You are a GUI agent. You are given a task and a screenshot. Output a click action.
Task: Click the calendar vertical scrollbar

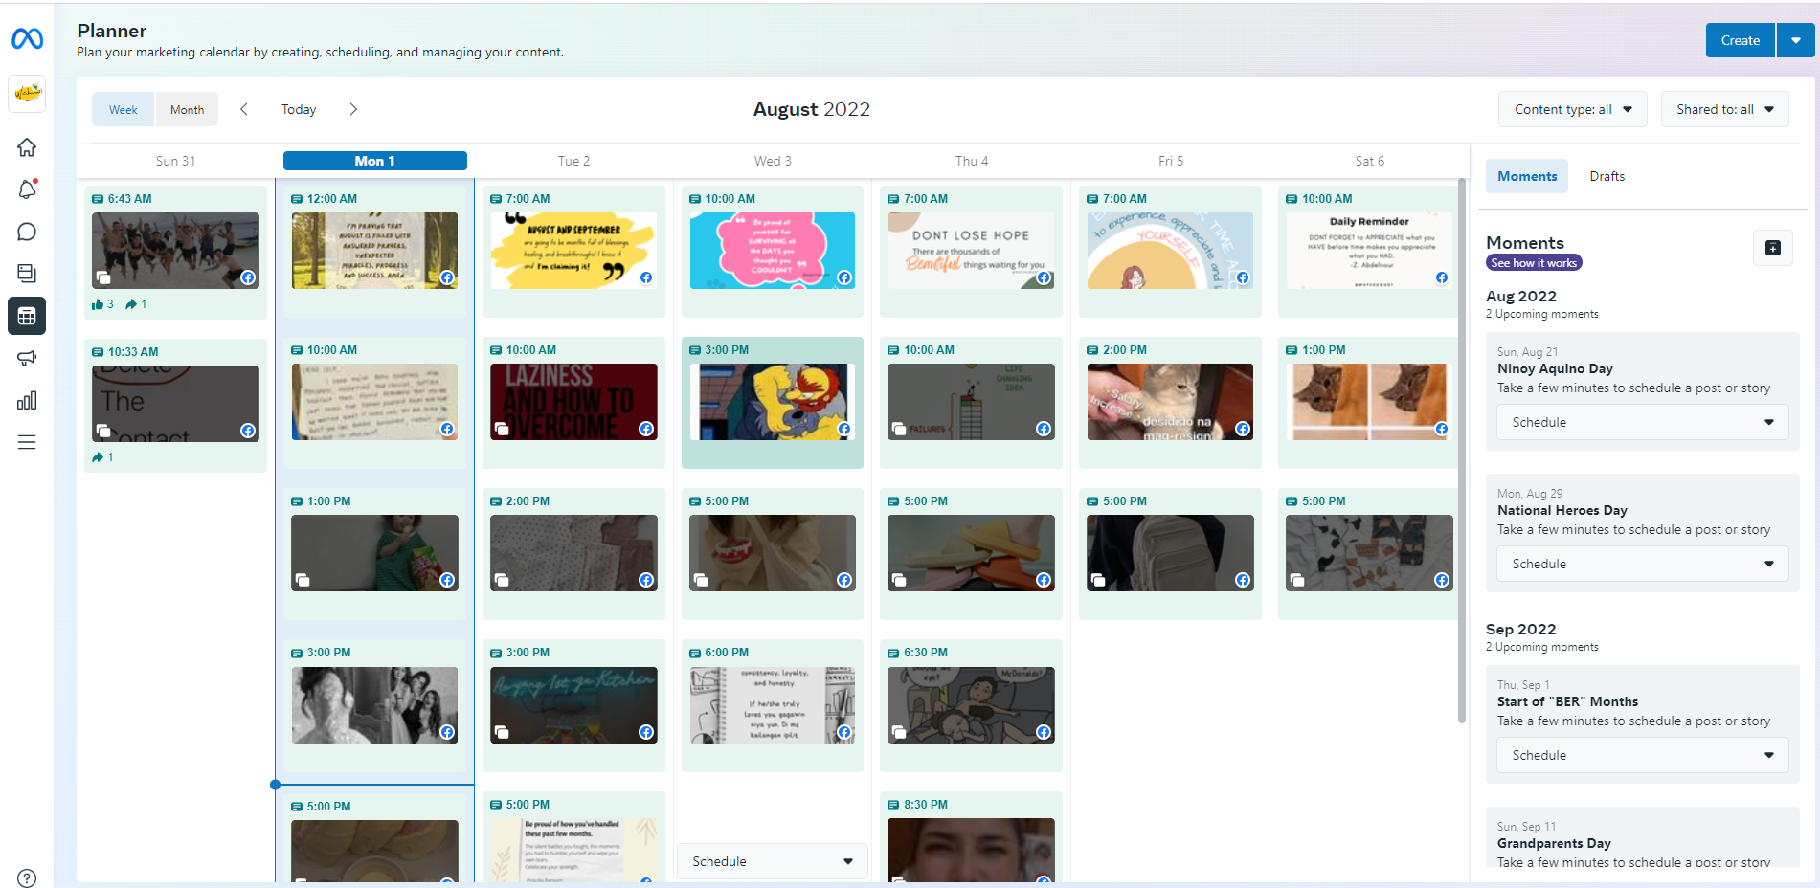(x=1462, y=450)
